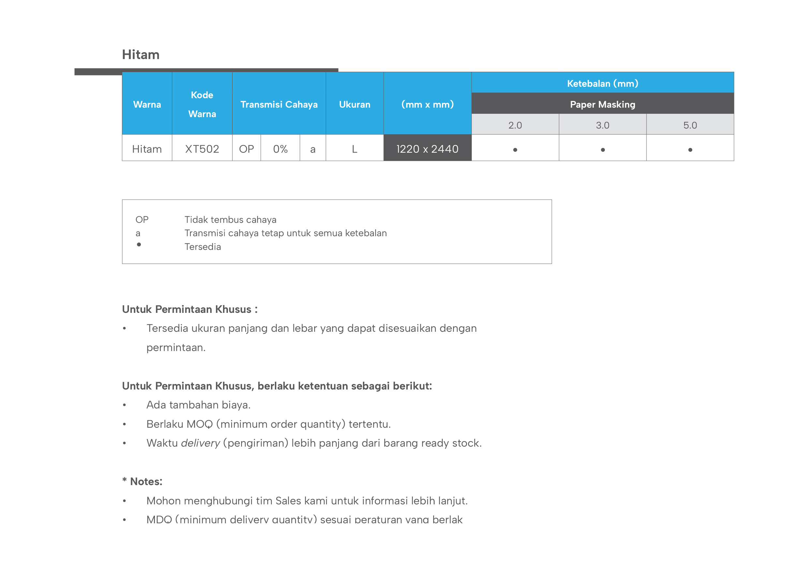Click the 'Tersedia' legend entry
The height and width of the screenshot is (582, 809).
pyautogui.click(x=202, y=247)
